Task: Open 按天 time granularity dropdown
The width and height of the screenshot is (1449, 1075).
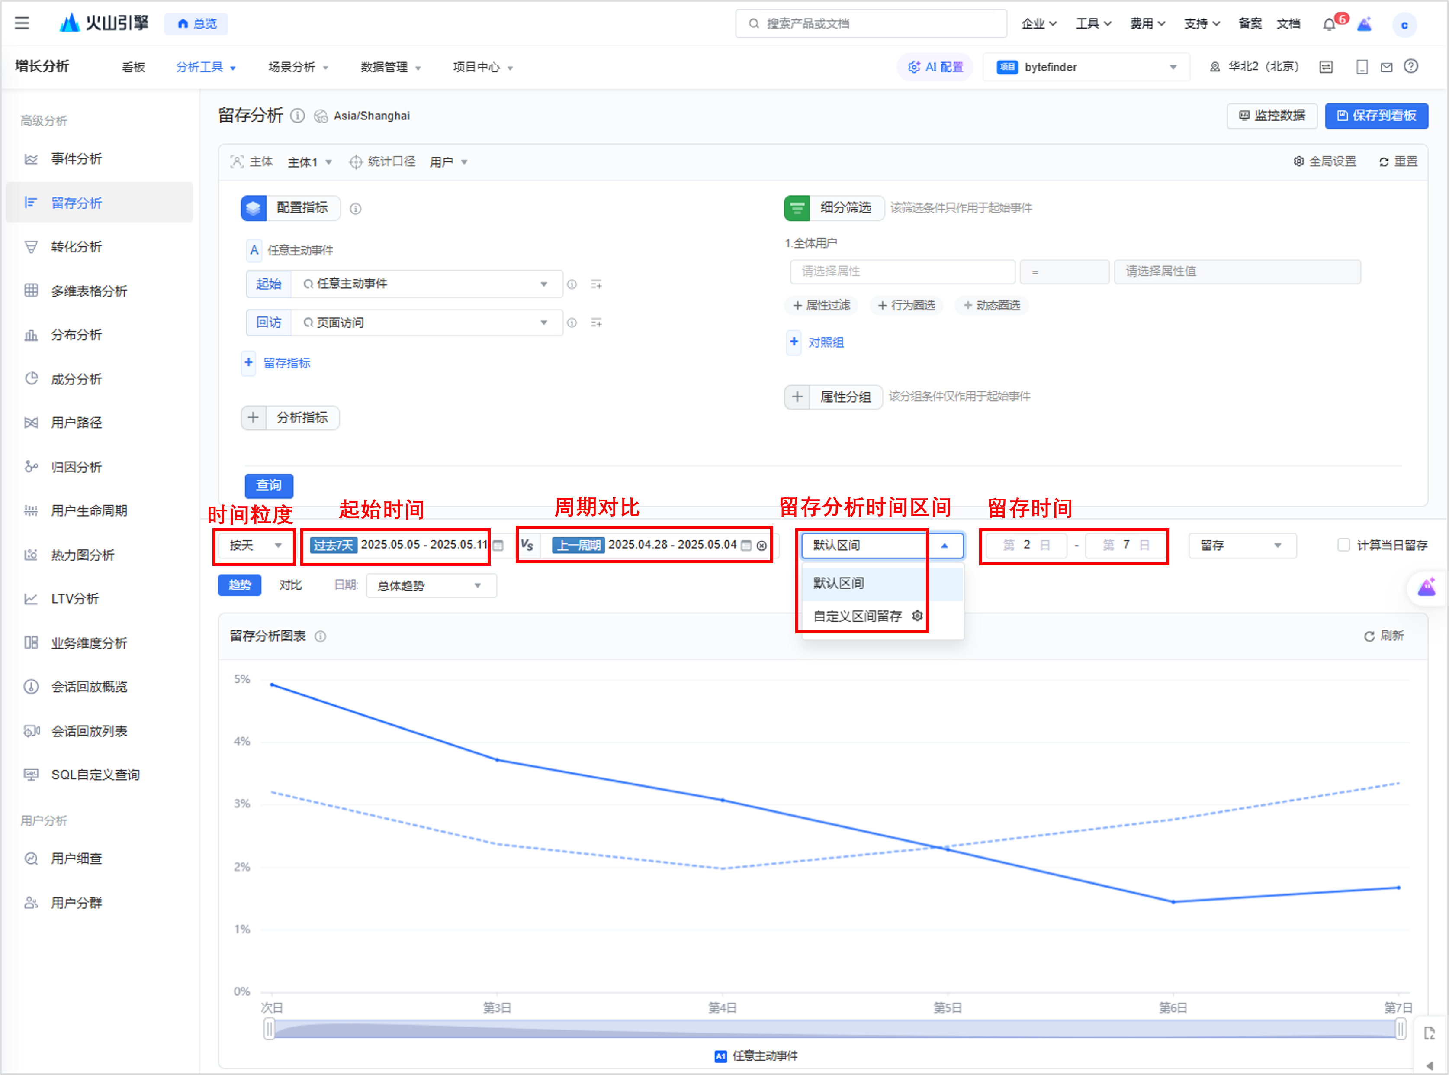Action: (x=254, y=546)
